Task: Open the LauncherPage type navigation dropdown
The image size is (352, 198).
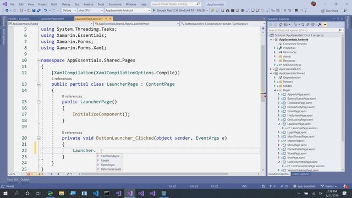Action: tap(137, 24)
